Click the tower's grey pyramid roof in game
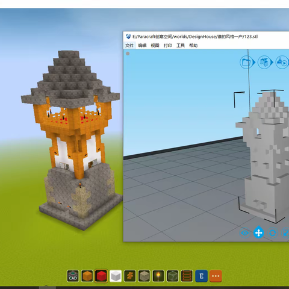This screenshot has width=289, height=289. [70, 80]
